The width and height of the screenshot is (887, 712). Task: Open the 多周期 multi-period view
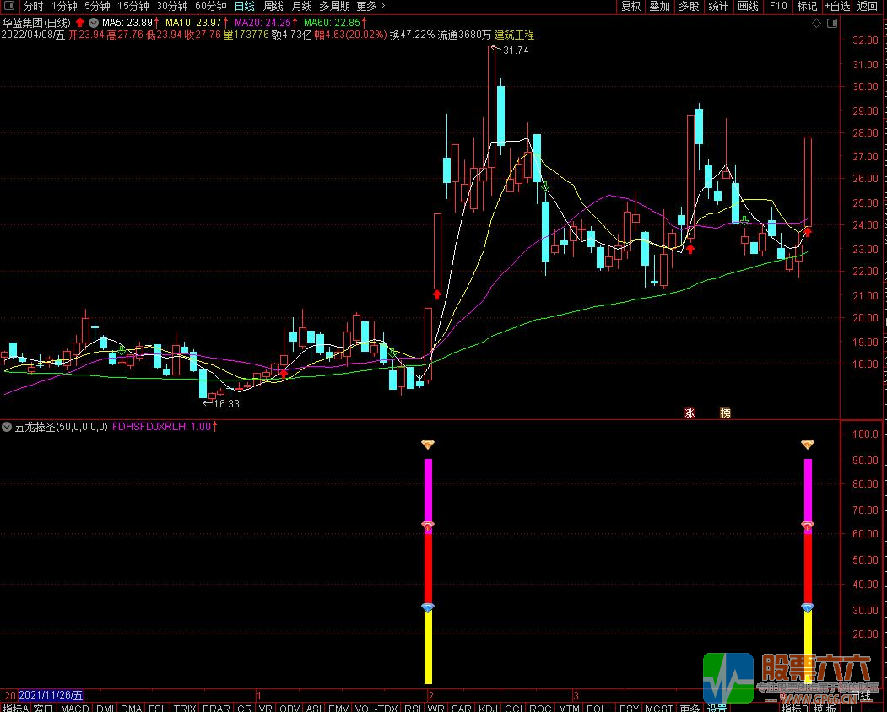[334, 6]
